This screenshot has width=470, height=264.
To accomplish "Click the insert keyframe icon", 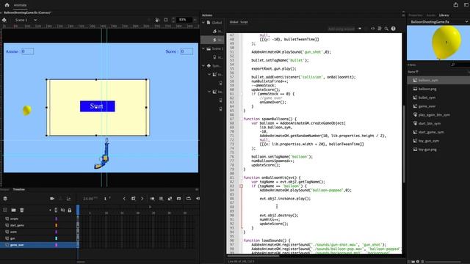I will point(134,199).
